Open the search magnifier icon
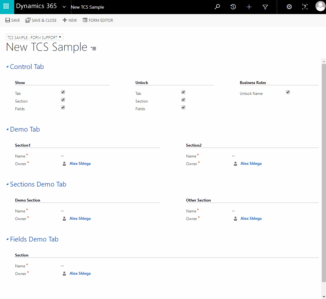 click(x=217, y=7)
